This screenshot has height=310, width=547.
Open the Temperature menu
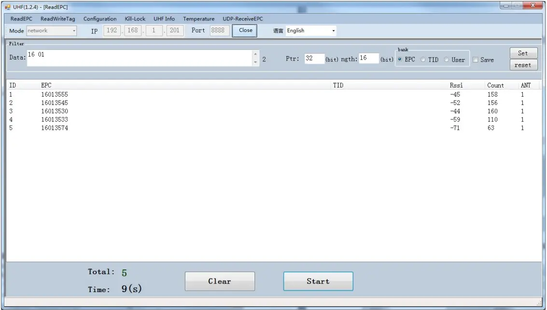click(198, 19)
